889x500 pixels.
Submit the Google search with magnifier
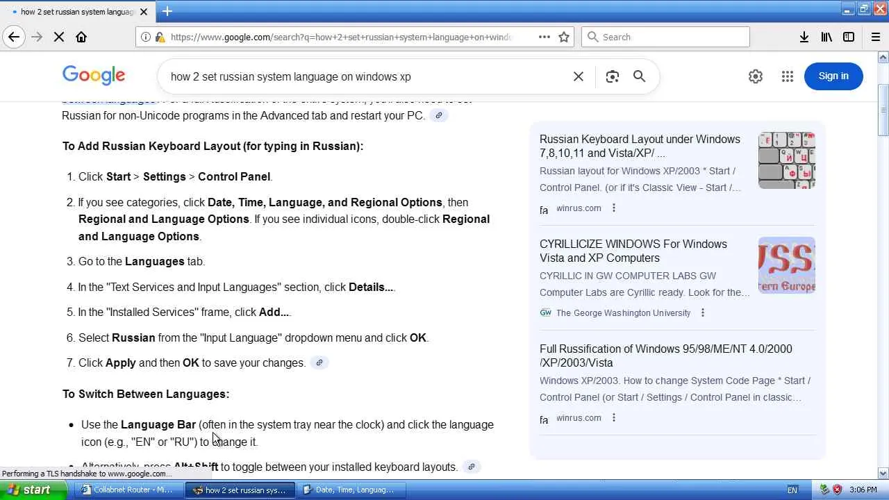(640, 76)
